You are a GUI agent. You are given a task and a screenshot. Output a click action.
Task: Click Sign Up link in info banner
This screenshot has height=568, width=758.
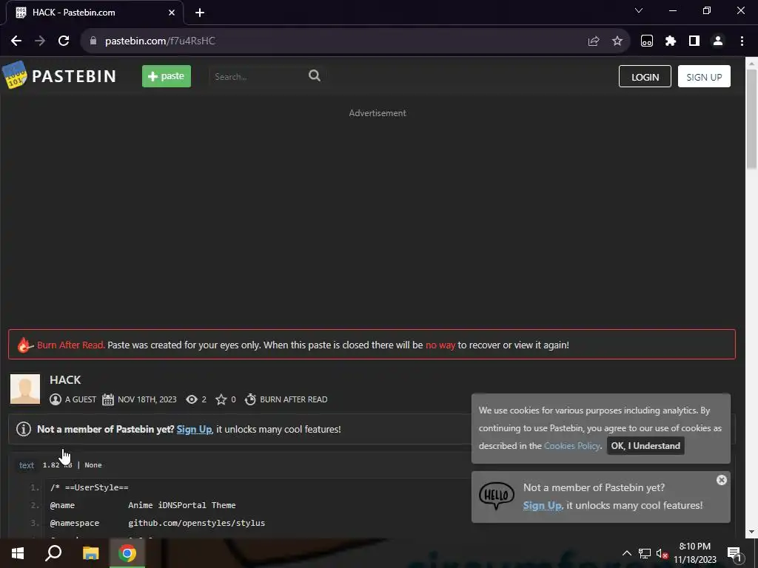click(x=194, y=429)
